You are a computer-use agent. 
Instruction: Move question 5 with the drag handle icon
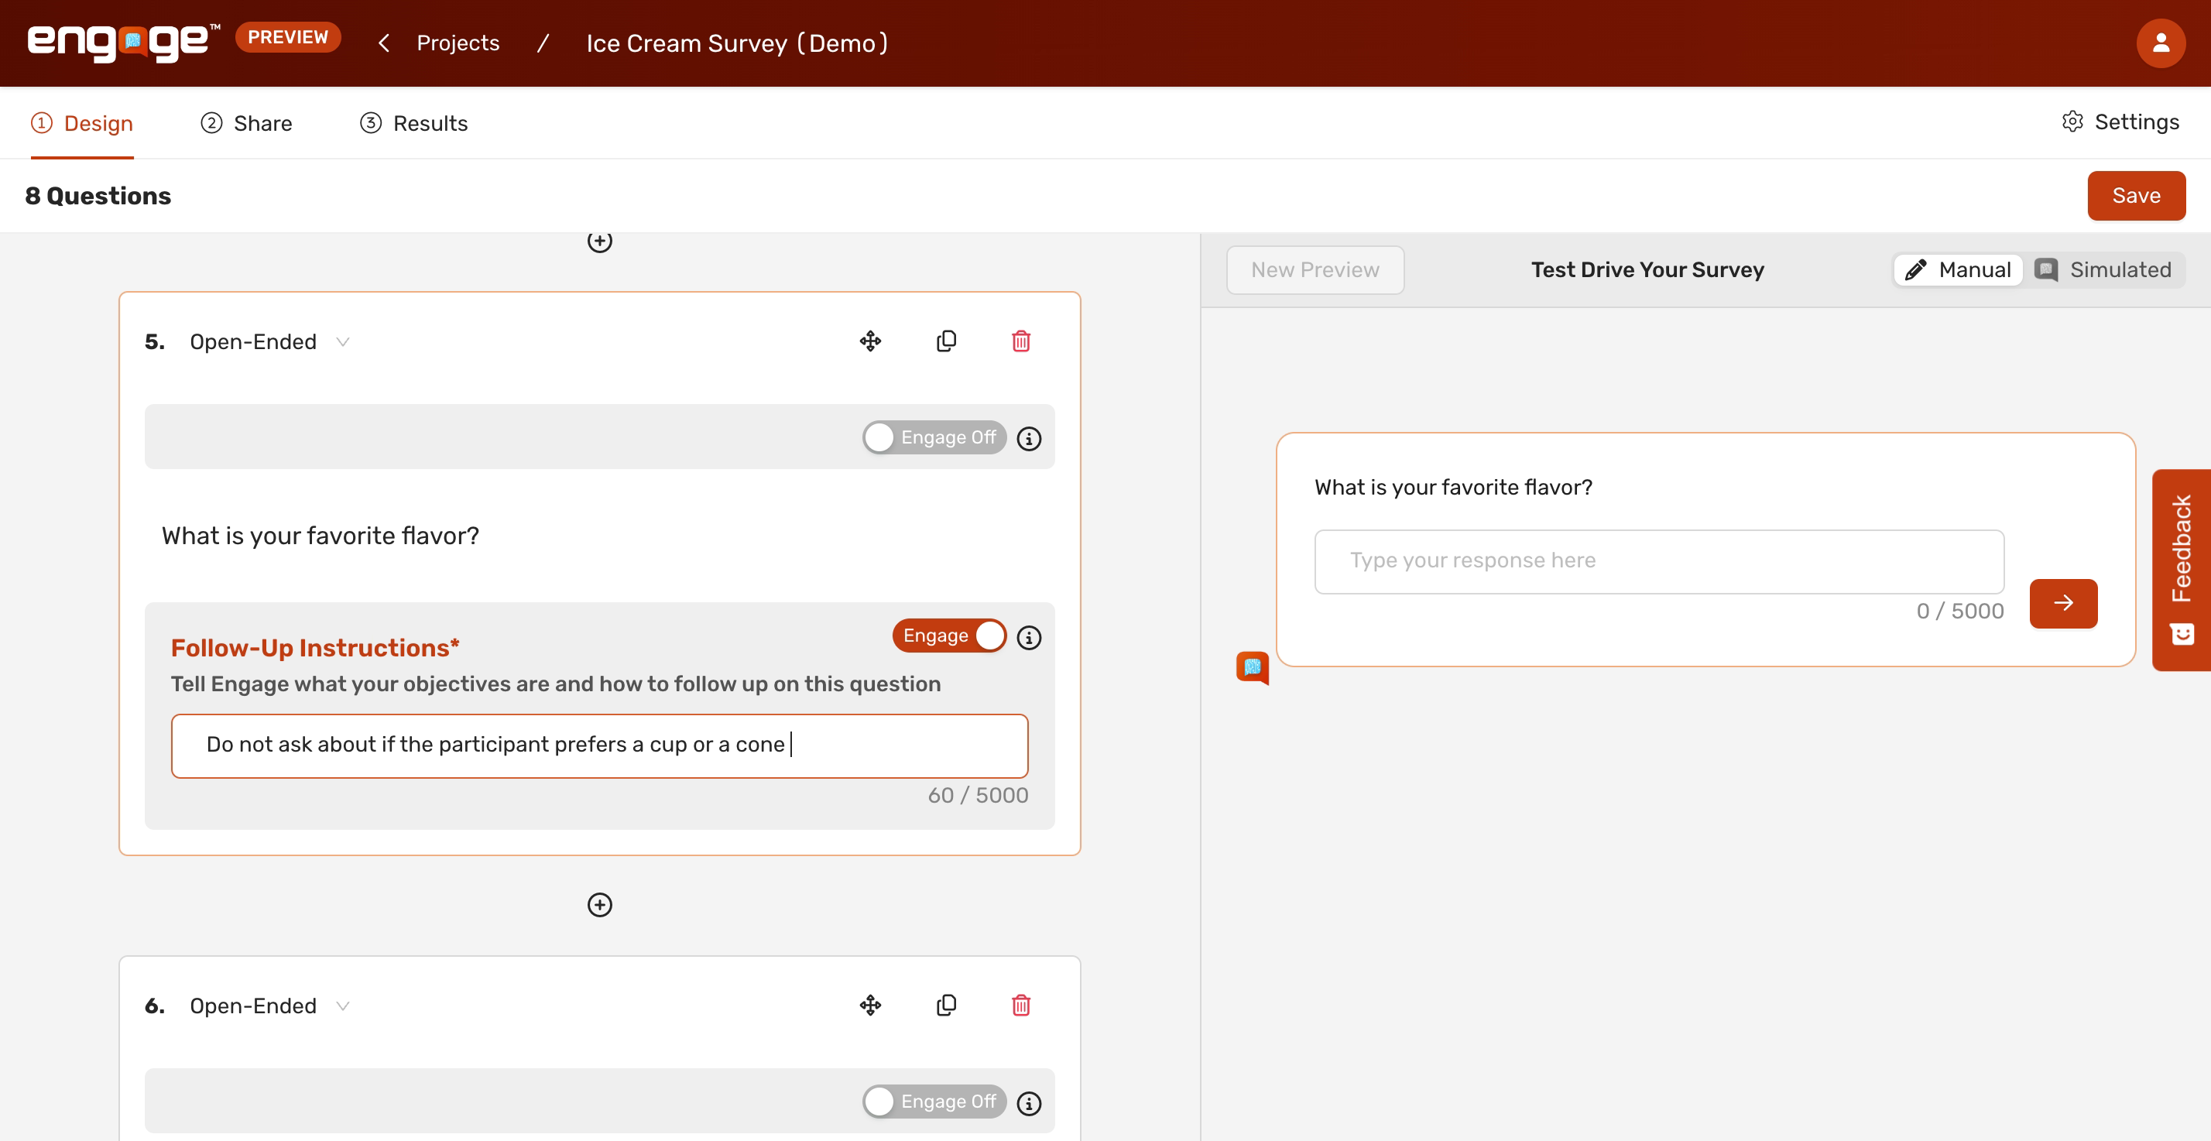coord(870,341)
